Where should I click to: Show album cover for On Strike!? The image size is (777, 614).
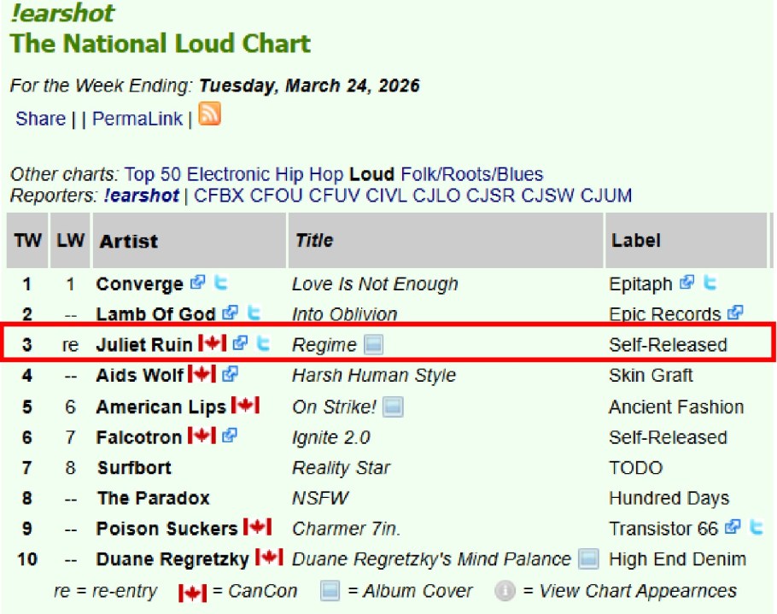point(392,406)
